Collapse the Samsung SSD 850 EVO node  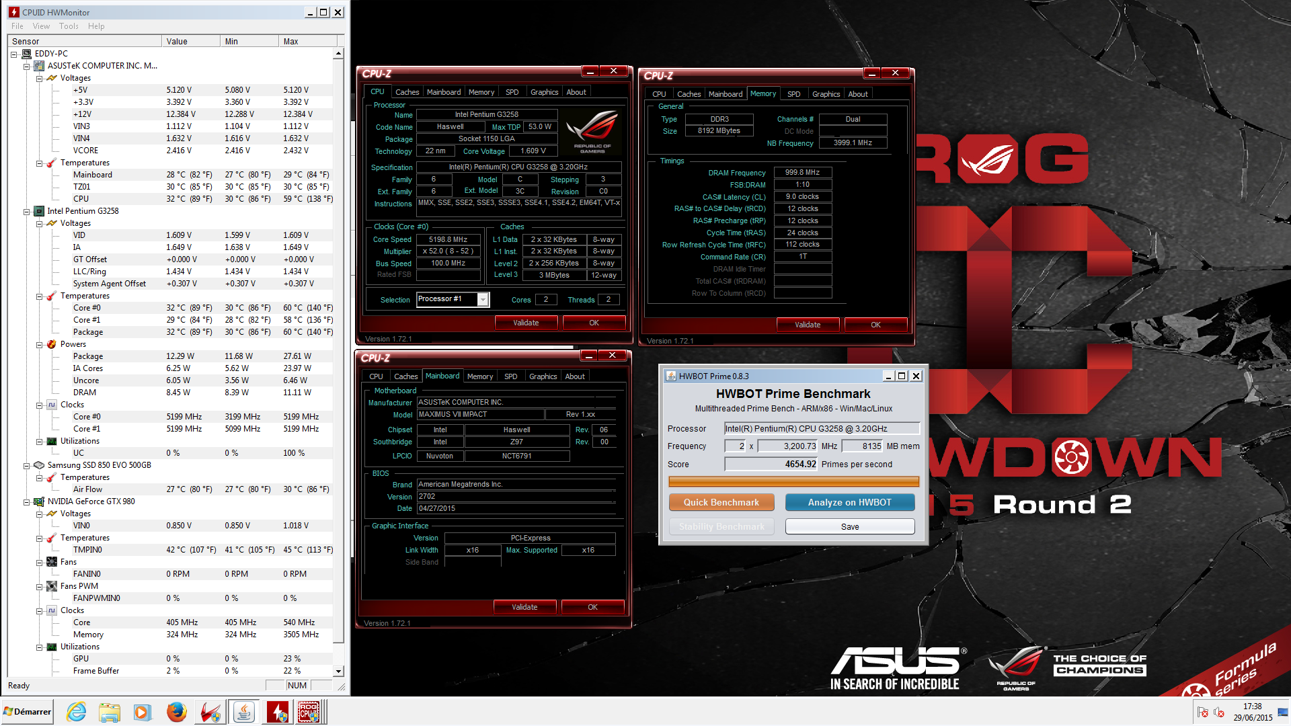(x=26, y=465)
